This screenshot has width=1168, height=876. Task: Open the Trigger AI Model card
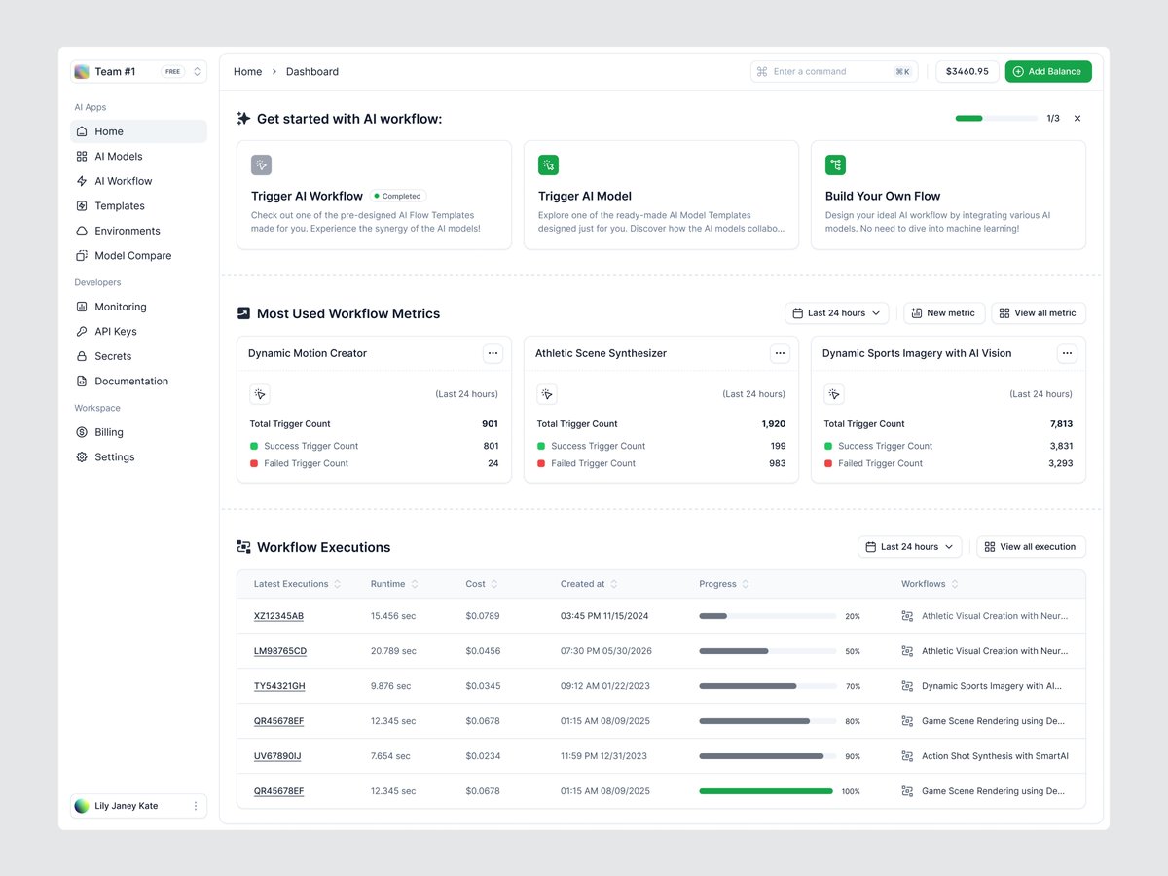(x=661, y=195)
